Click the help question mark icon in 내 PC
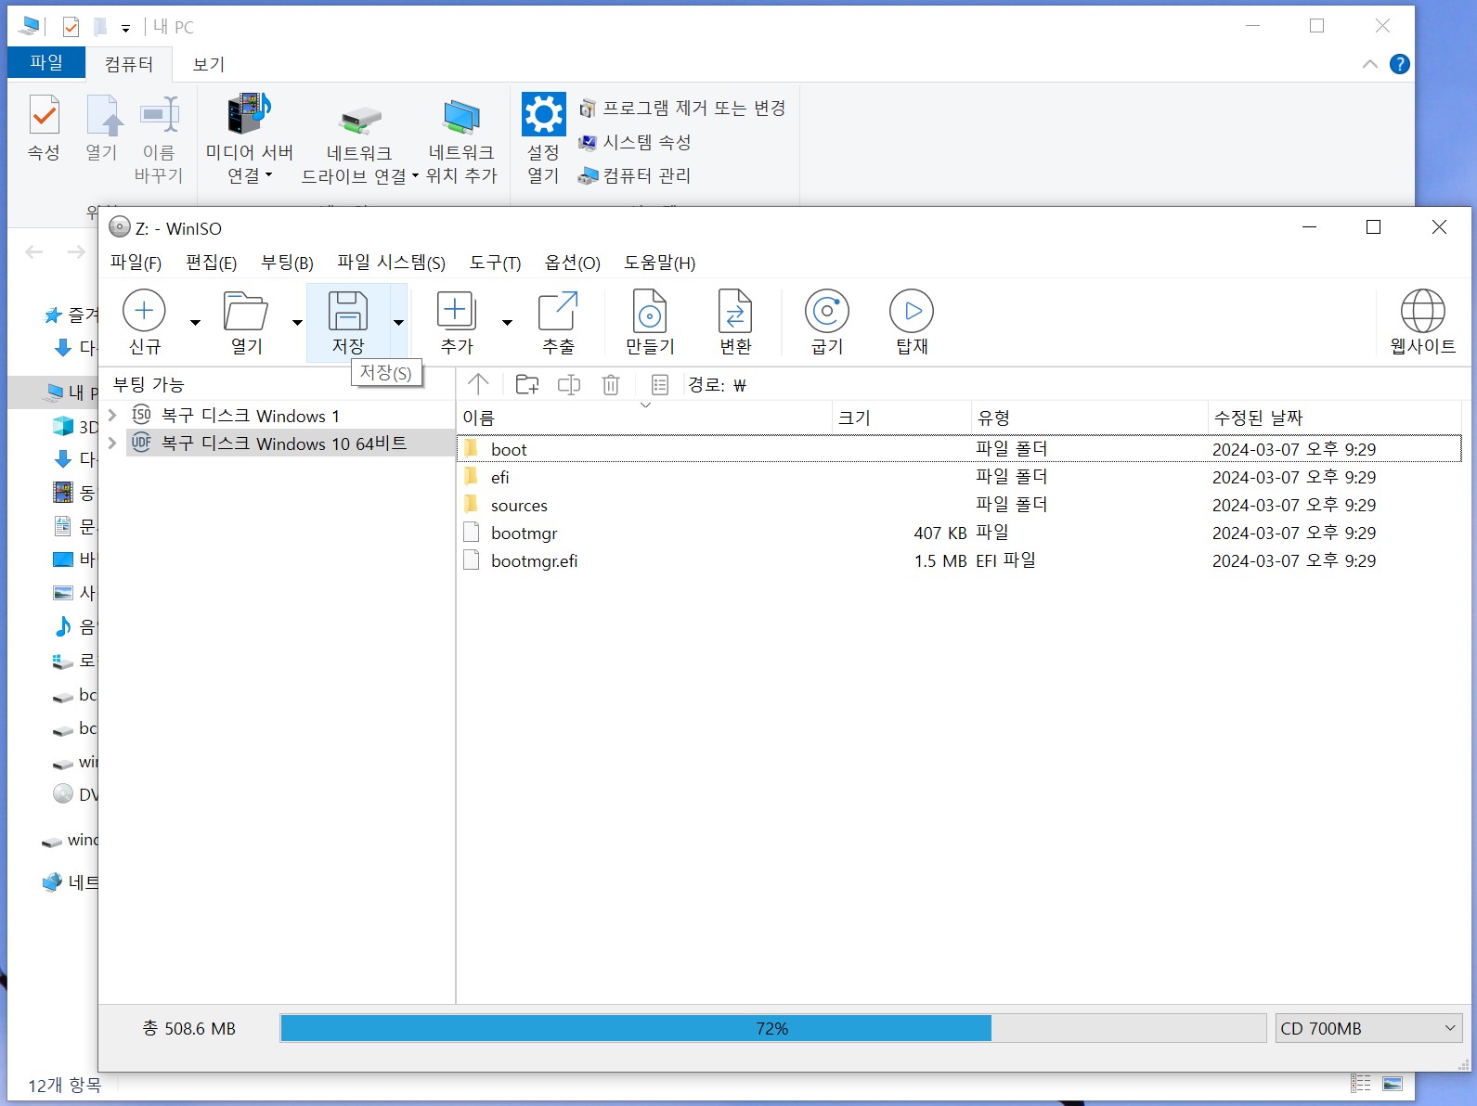The height and width of the screenshot is (1106, 1477). (x=1400, y=64)
